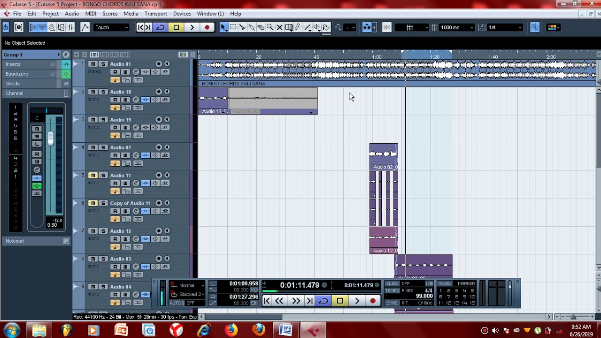
Task: Open Edit Channel Settings for Audio 18
Action: pyautogui.click(x=136, y=100)
